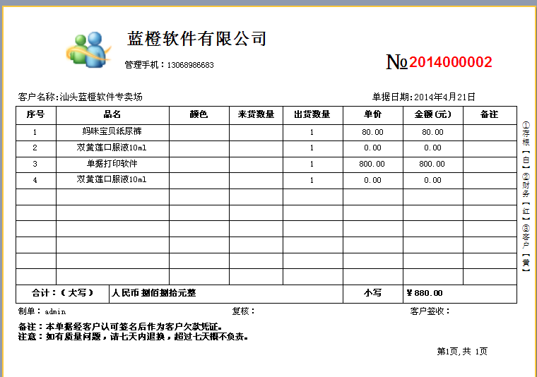The image size is (537, 377).
Task: Select product name 单据打印软件 in row 3
Action: pos(112,164)
